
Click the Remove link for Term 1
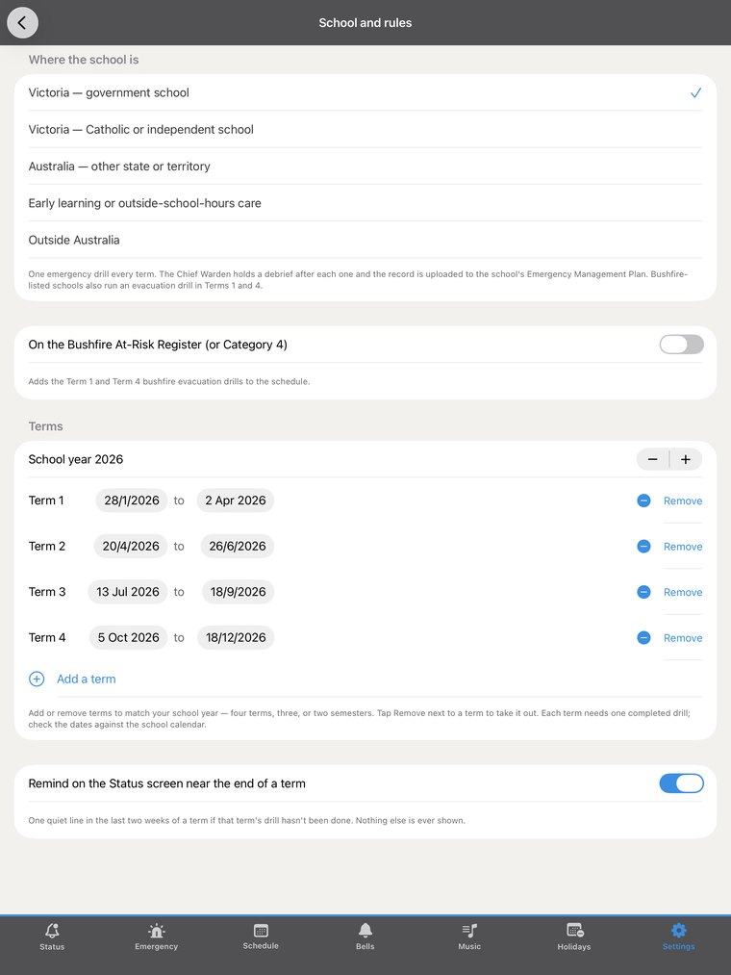(x=683, y=501)
